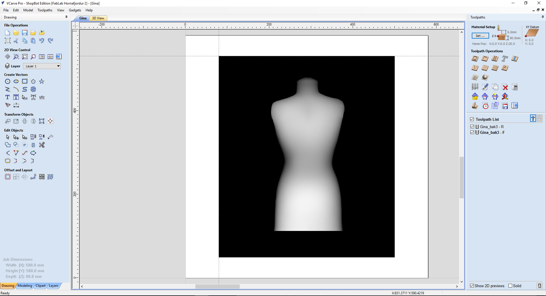The image size is (546, 296).
Task: Click the ruler origin corner icon
Action: (x=75, y=25)
